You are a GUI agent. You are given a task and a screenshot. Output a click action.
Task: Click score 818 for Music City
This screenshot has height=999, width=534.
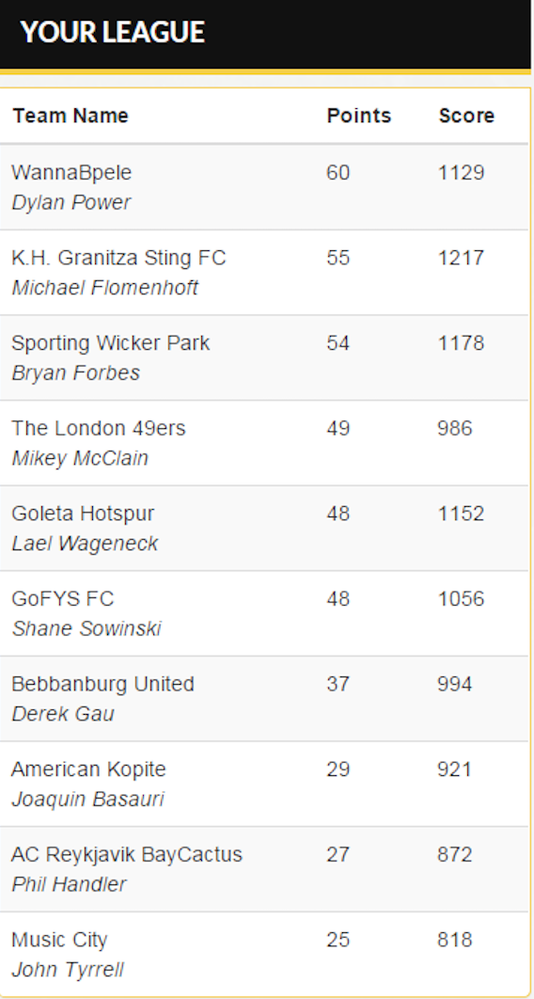tap(454, 940)
